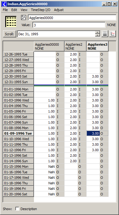Open the plot graph icon button
The width and height of the screenshot is (119, 215).
click(x=113, y=34)
